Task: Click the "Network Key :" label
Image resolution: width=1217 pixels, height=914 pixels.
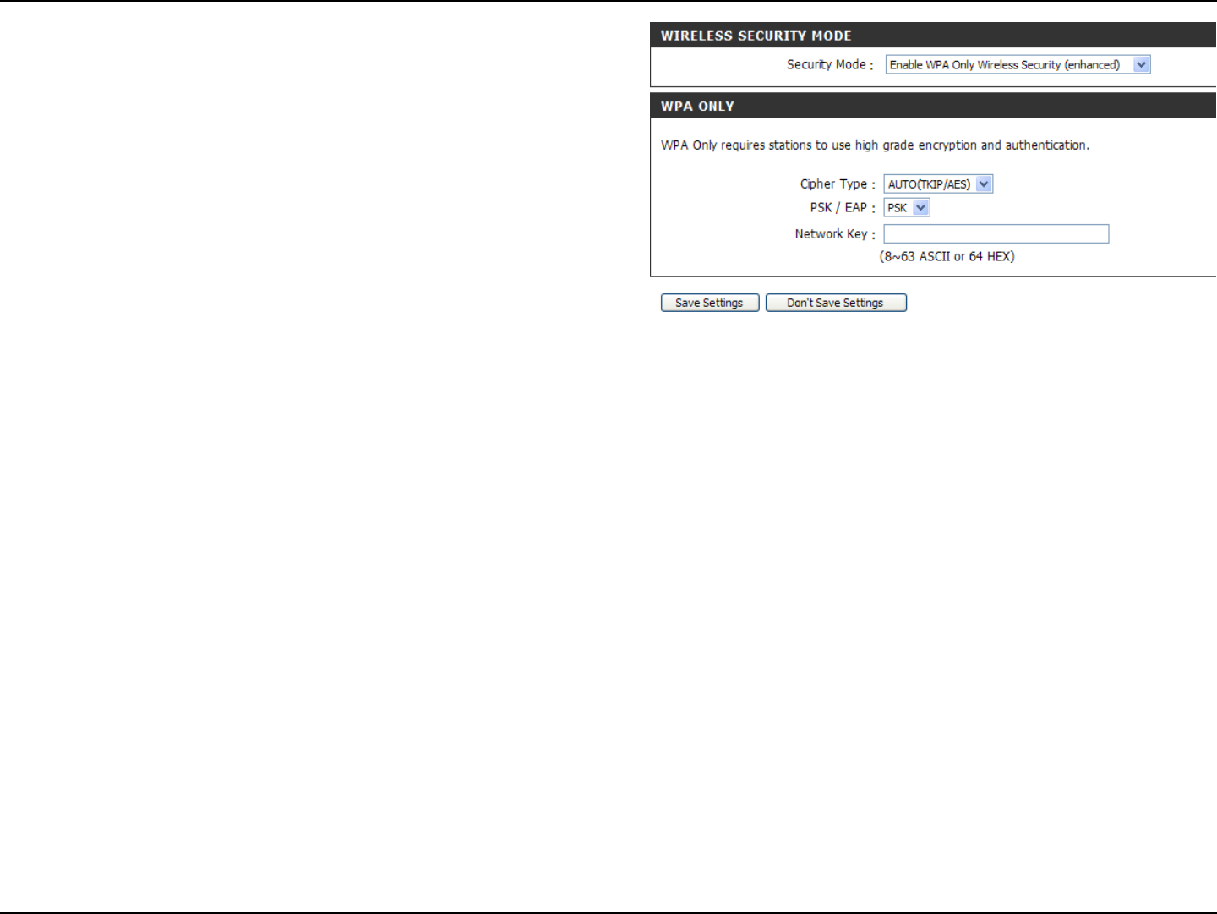Action: point(835,234)
